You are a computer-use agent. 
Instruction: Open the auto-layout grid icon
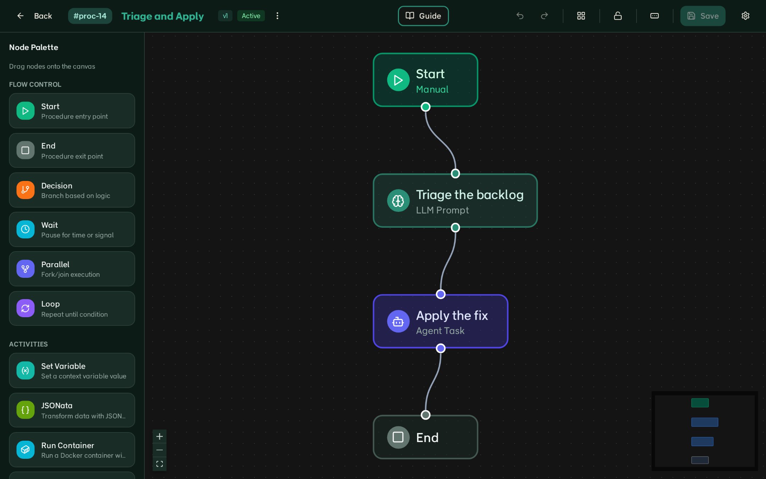point(581,16)
